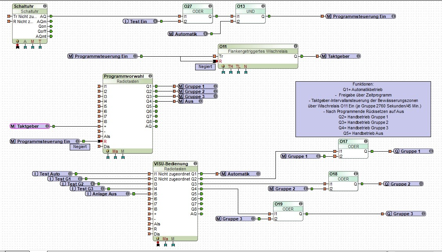Select Automatik memory flag feeding O13
Viewport: 442px width, 252px height.
click(x=188, y=34)
